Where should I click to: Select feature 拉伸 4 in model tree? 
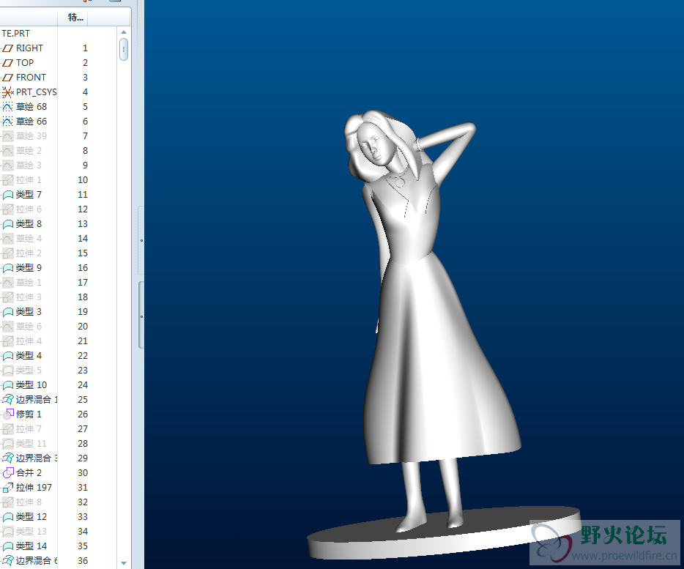29,341
